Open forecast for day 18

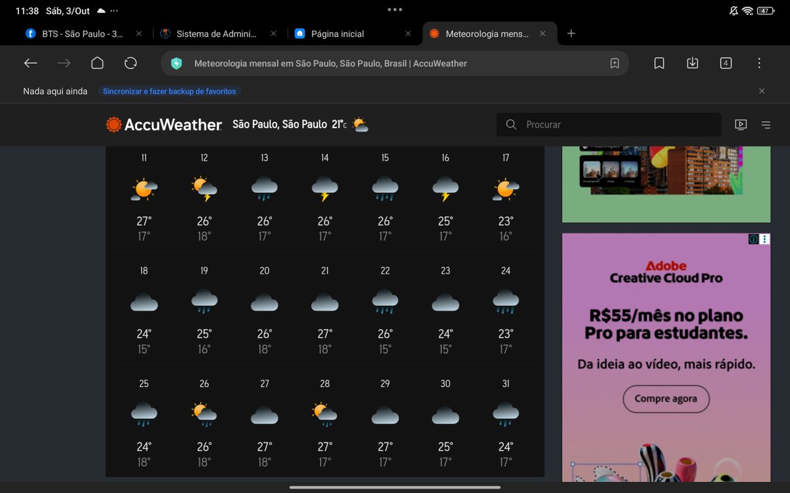click(x=144, y=309)
